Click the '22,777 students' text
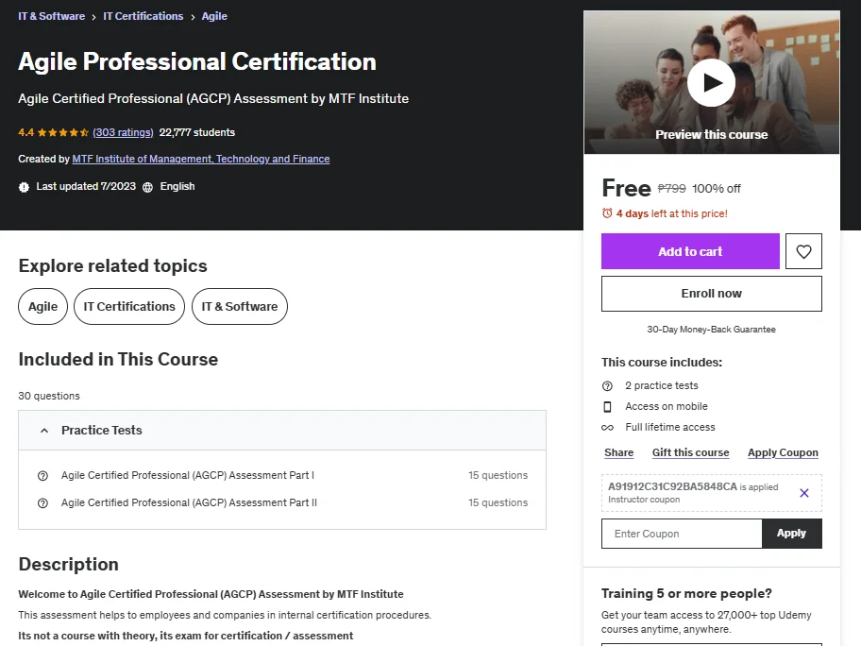Screen dimensions: 861x646 [x=197, y=132]
